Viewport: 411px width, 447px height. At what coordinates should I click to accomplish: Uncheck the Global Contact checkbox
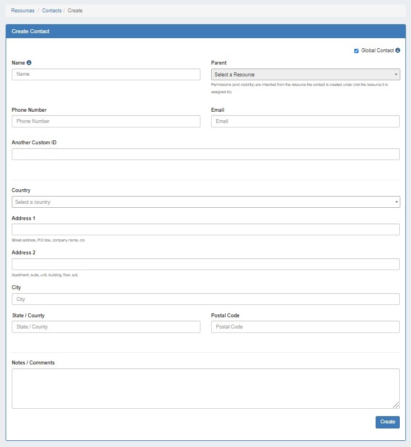[x=356, y=51]
